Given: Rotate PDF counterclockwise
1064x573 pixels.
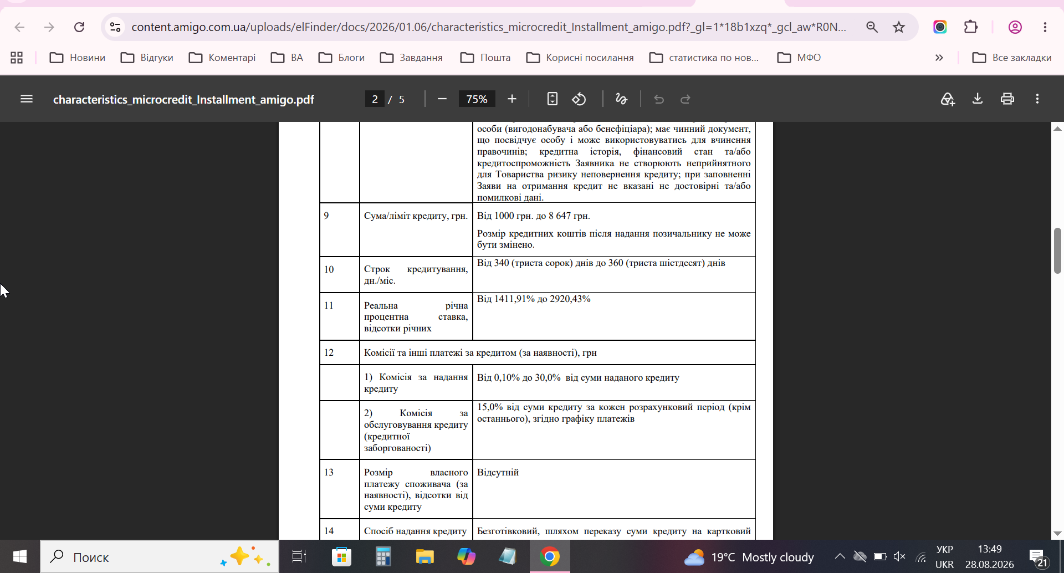Looking at the screenshot, I should coord(579,99).
